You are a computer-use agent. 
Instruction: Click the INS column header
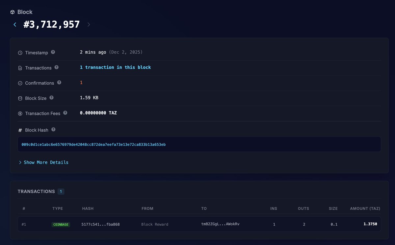coord(274,208)
